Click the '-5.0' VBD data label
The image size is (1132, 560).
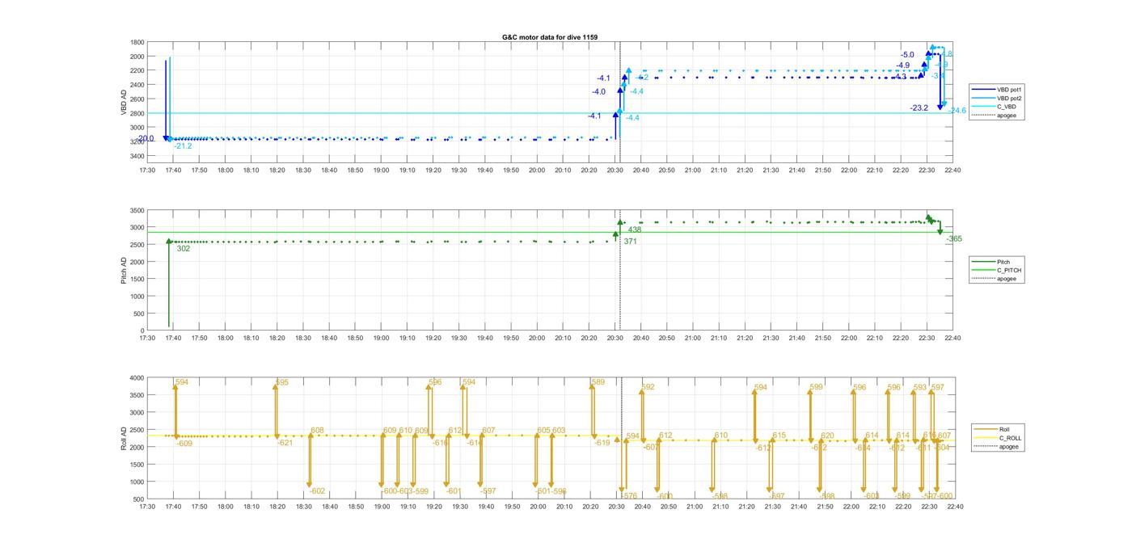907,55
